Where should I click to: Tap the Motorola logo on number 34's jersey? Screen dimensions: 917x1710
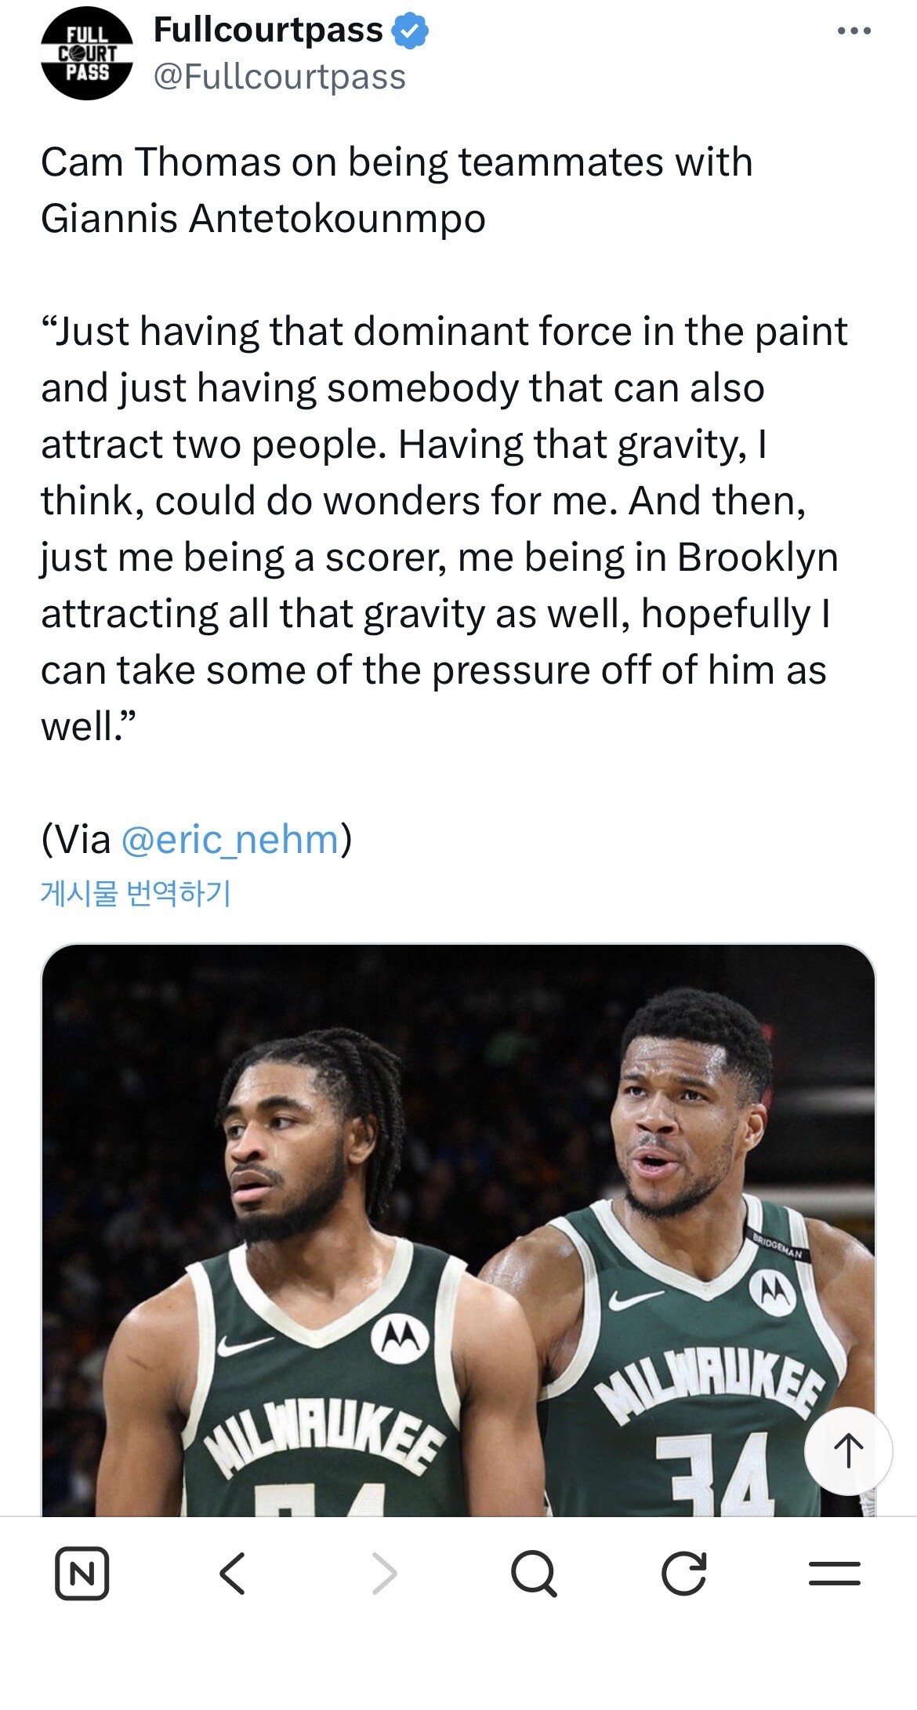pos(772,1288)
